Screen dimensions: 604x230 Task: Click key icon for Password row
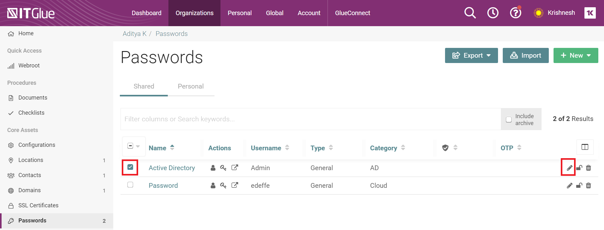point(223,186)
